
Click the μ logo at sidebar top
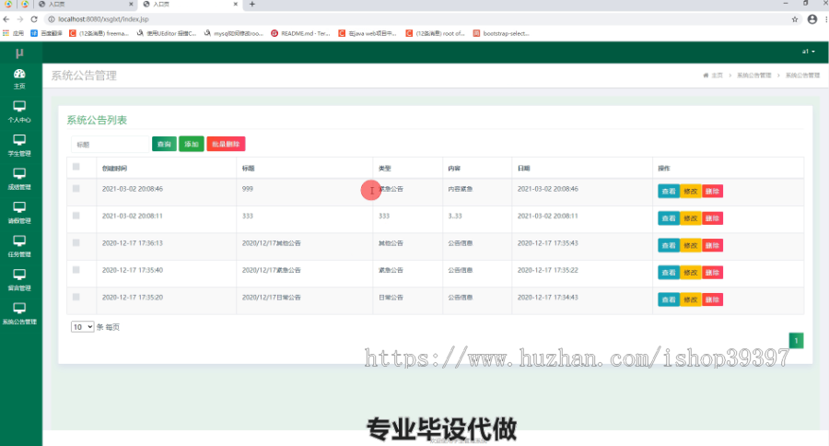[19, 53]
